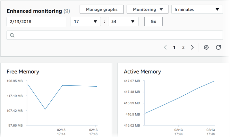Click the Manage graphs button
The image size is (230, 138).
pos(102,9)
